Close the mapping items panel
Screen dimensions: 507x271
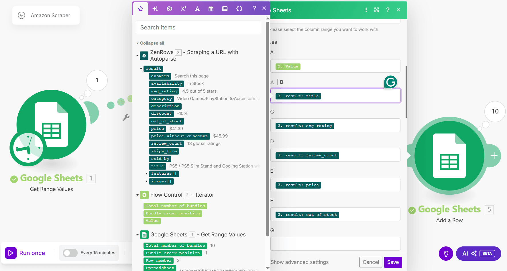coord(264,8)
